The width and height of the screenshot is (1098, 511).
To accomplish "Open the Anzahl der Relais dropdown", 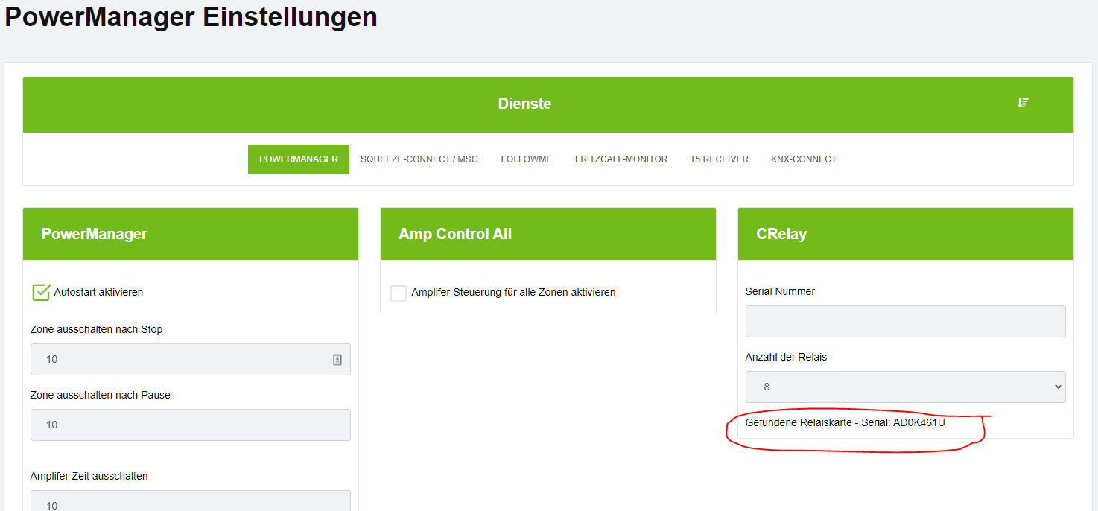I will (x=905, y=387).
